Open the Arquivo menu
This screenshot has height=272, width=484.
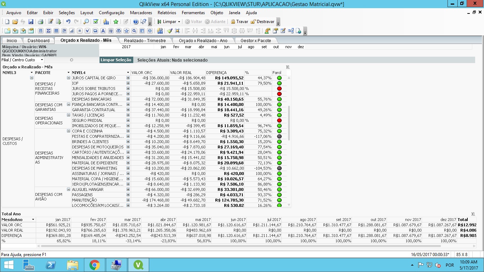click(14, 13)
